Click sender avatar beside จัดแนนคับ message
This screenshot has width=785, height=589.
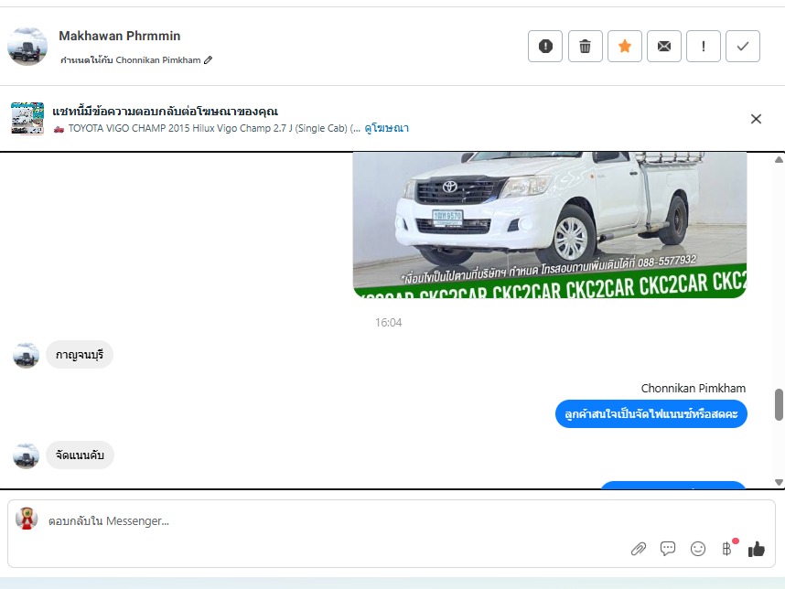tap(26, 455)
